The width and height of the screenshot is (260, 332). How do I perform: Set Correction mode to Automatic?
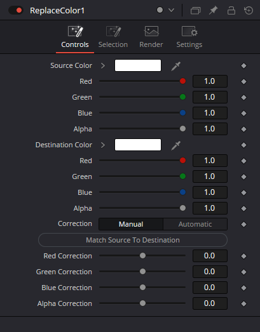pyautogui.click(x=195, y=224)
